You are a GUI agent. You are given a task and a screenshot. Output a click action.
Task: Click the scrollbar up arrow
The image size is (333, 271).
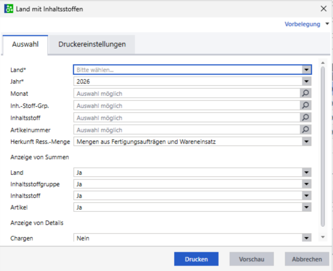tap(323, 63)
